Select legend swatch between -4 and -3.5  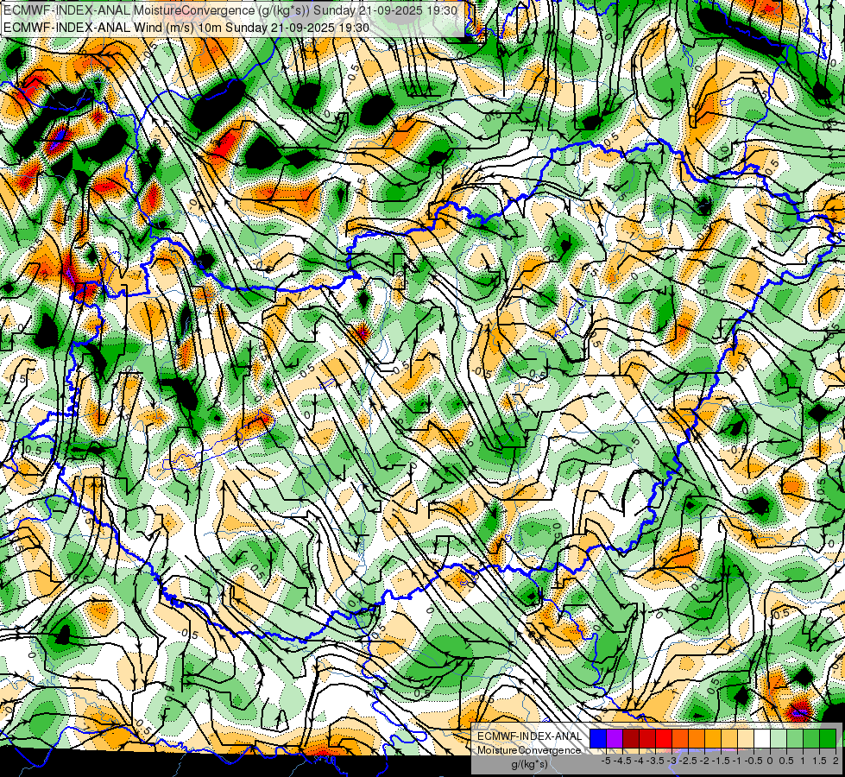(647, 739)
